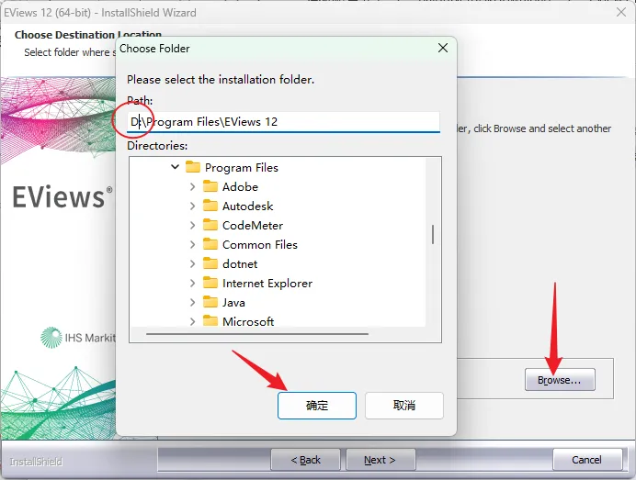This screenshot has width=636, height=480.
Task: Expand the Common Files folder node
Action: point(192,245)
